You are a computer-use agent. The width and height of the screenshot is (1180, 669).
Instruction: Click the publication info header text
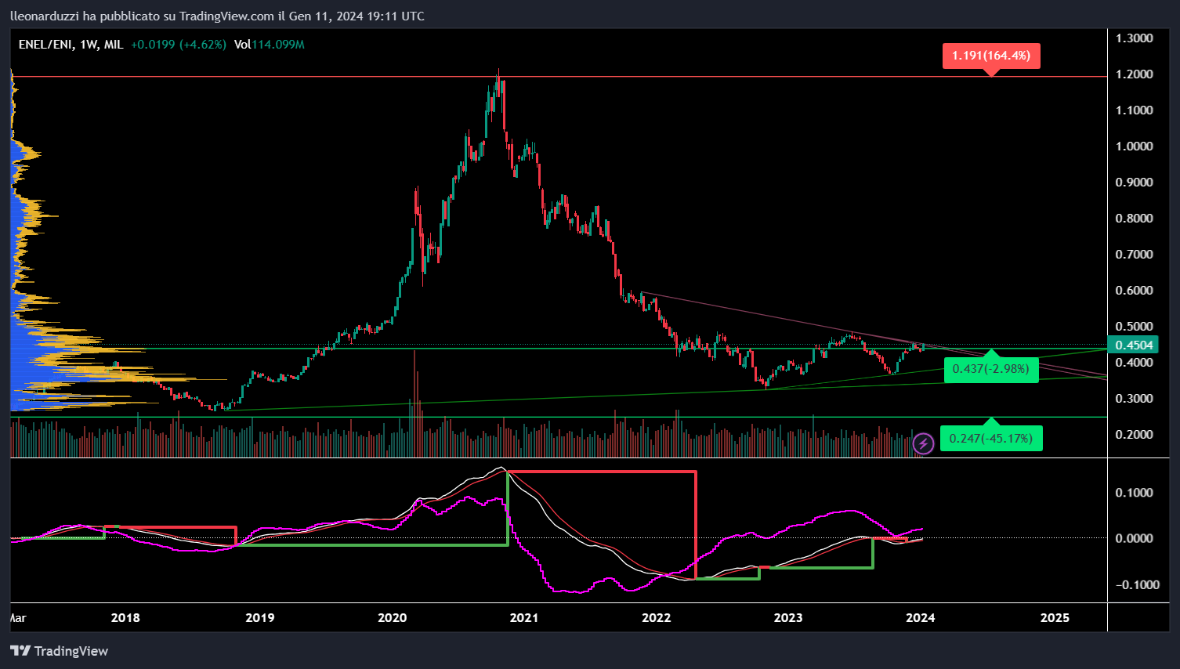tap(217, 16)
